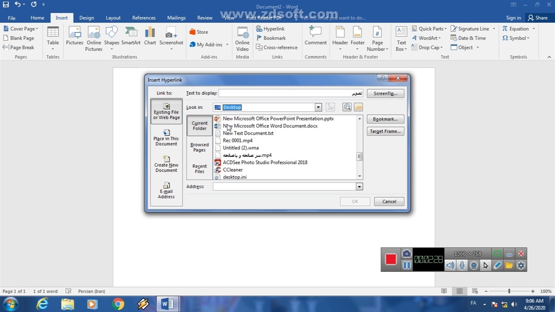Click the ScreenTip button
This screenshot has width=555, height=312.
click(385, 94)
